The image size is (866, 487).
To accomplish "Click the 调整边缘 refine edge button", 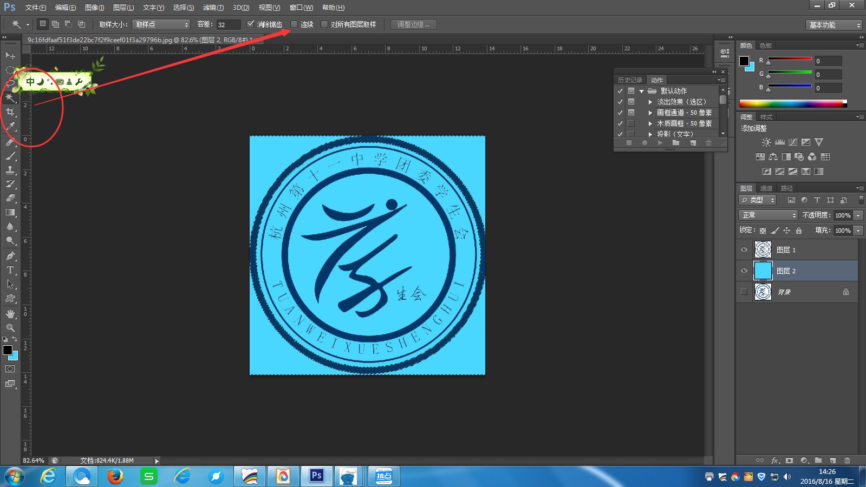I will pyautogui.click(x=413, y=24).
